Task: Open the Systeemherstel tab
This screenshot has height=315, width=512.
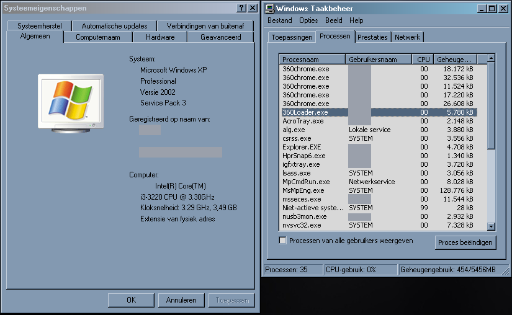Action: pos(40,26)
